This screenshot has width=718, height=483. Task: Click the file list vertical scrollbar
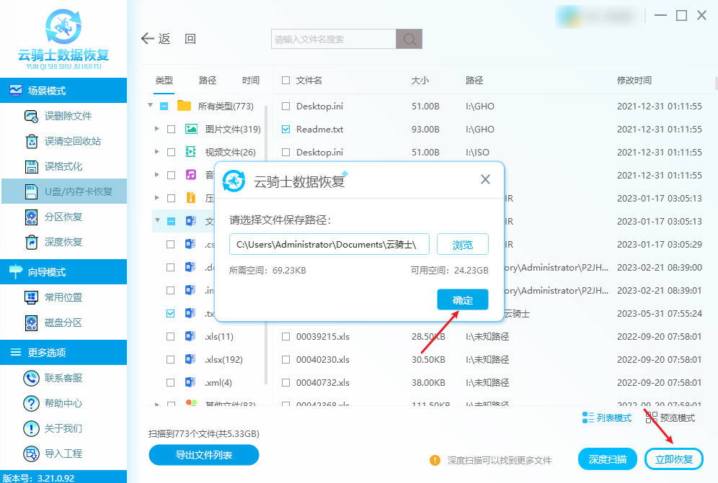tap(714, 81)
